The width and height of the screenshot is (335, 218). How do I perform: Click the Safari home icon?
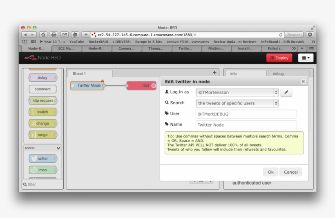point(43,35)
